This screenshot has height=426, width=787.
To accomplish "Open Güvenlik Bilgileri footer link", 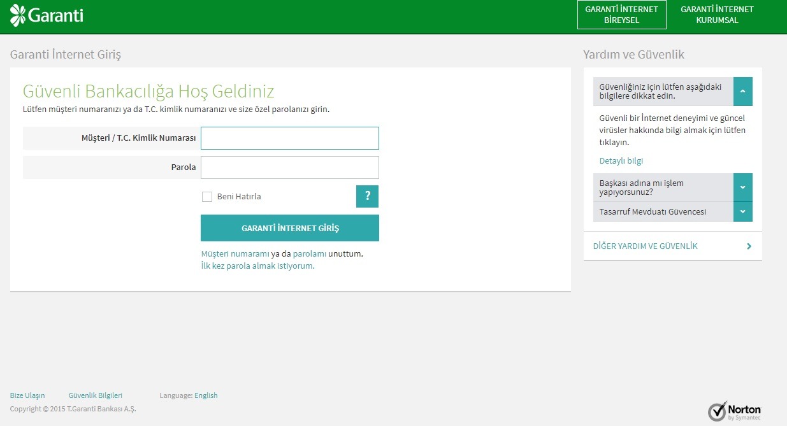I will [x=96, y=395].
